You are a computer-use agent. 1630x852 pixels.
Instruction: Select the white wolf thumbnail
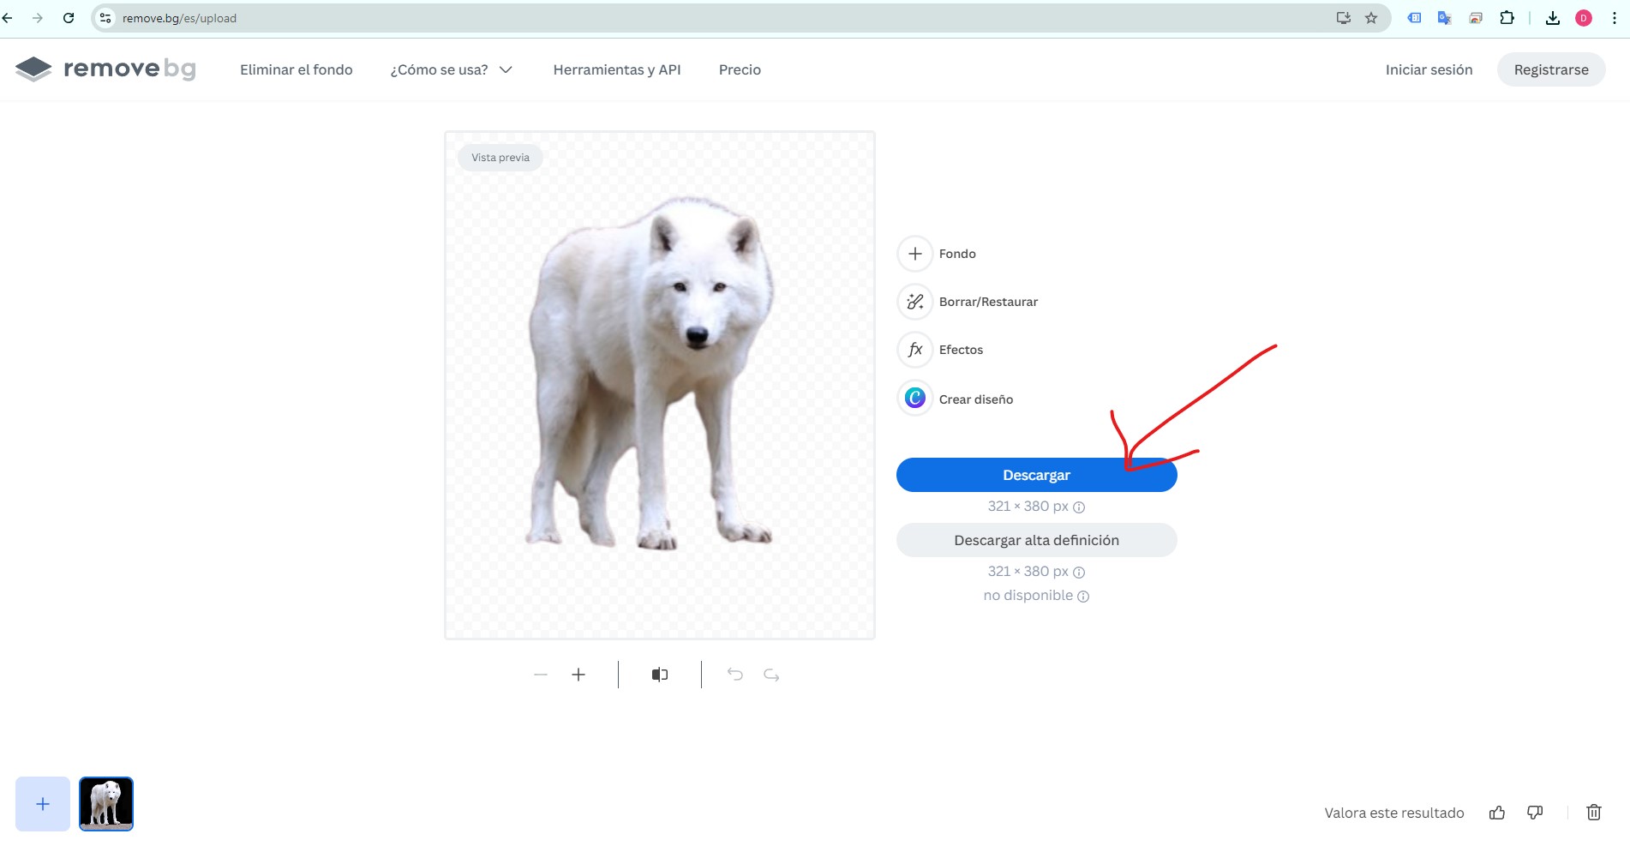point(106,804)
